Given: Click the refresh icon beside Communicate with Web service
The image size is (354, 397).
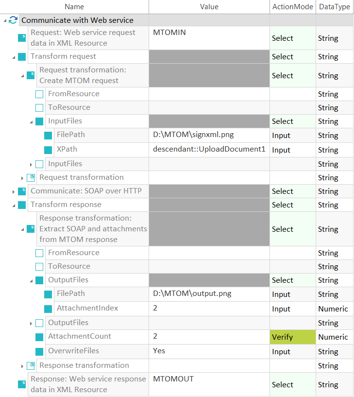Looking at the screenshot, I should [13, 20].
